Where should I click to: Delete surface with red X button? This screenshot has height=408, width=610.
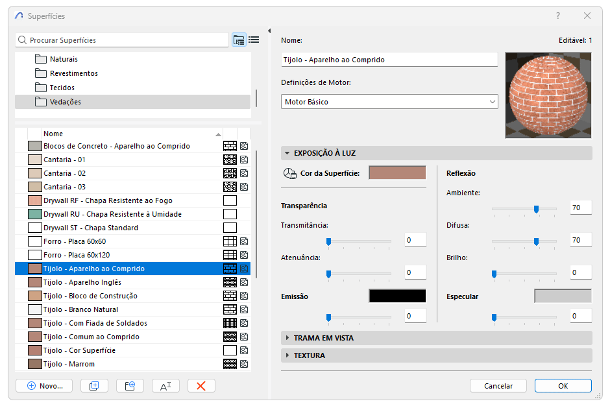201,386
